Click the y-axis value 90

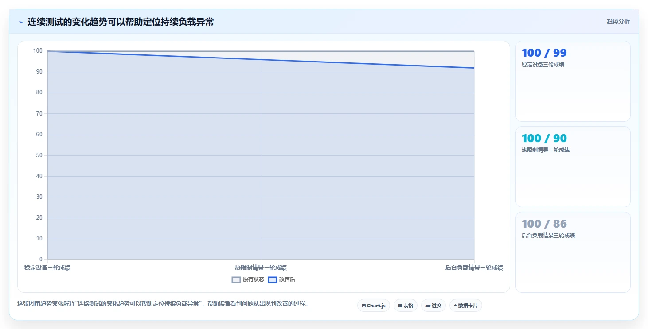[x=39, y=72]
